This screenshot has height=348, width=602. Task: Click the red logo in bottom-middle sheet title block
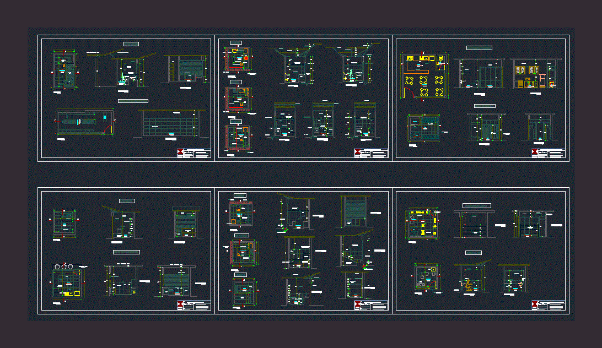pyautogui.click(x=358, y=304)
